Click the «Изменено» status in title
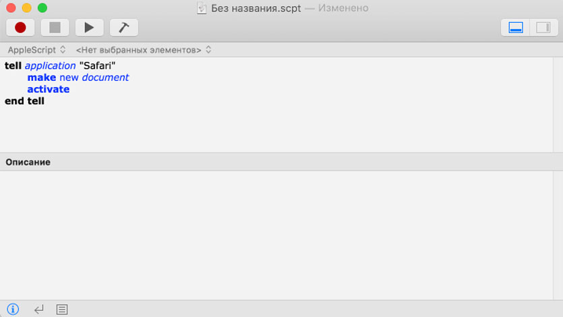The image size is (563, 317). [341, 8]
